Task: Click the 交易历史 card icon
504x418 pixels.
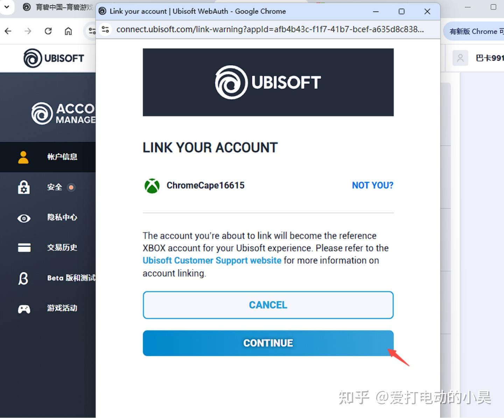Action: (24, 248)
